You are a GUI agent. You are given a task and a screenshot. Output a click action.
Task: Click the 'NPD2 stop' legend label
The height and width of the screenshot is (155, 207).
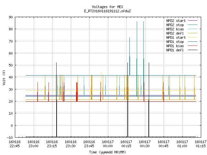[x=175, y=25]
